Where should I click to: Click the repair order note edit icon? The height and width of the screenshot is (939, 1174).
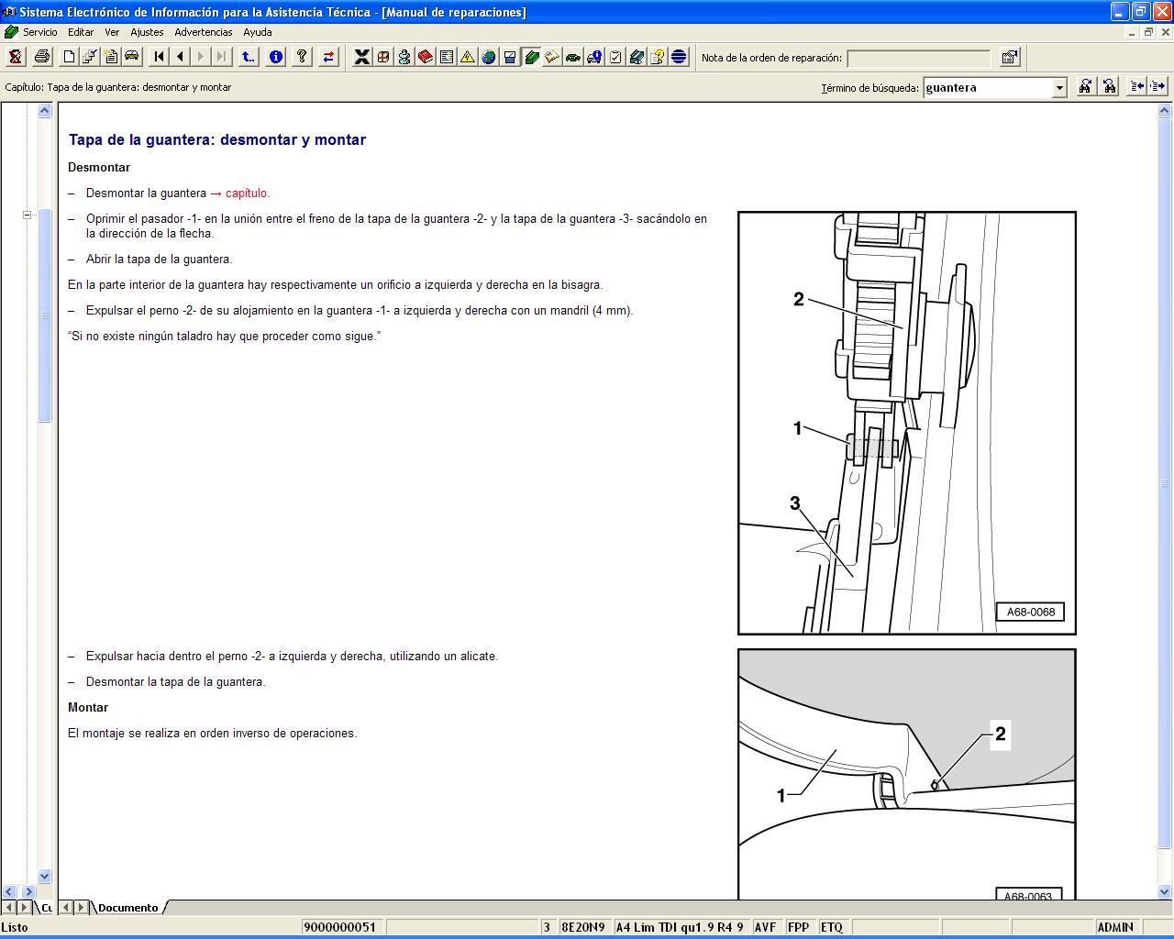(x=1010, y=57)
